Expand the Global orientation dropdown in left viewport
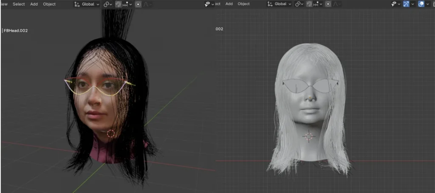 pyautogui.click(x=87, y=4)
